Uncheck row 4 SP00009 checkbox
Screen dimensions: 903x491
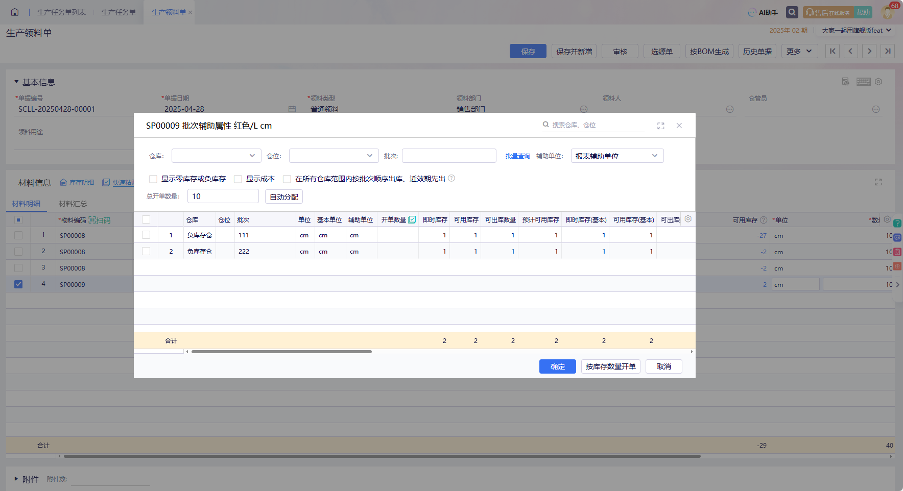point(18,284)
